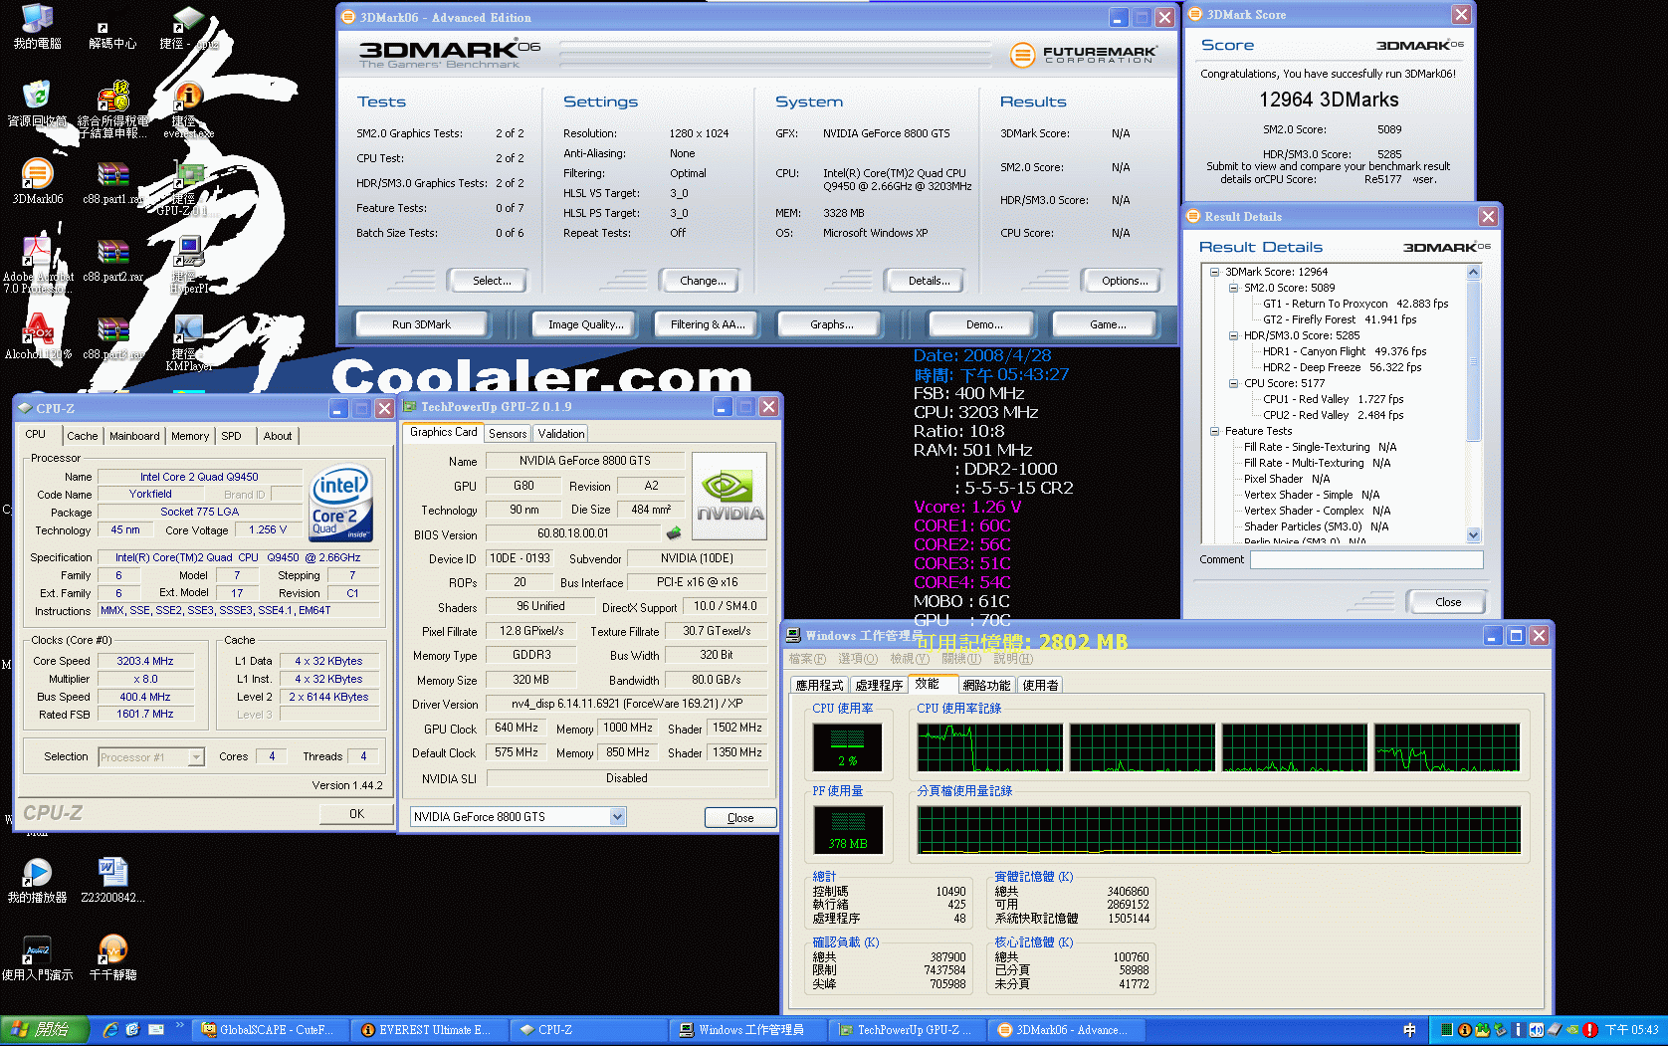Click the scroll-down arrow in Result Details tree

tap(1474, 535)
